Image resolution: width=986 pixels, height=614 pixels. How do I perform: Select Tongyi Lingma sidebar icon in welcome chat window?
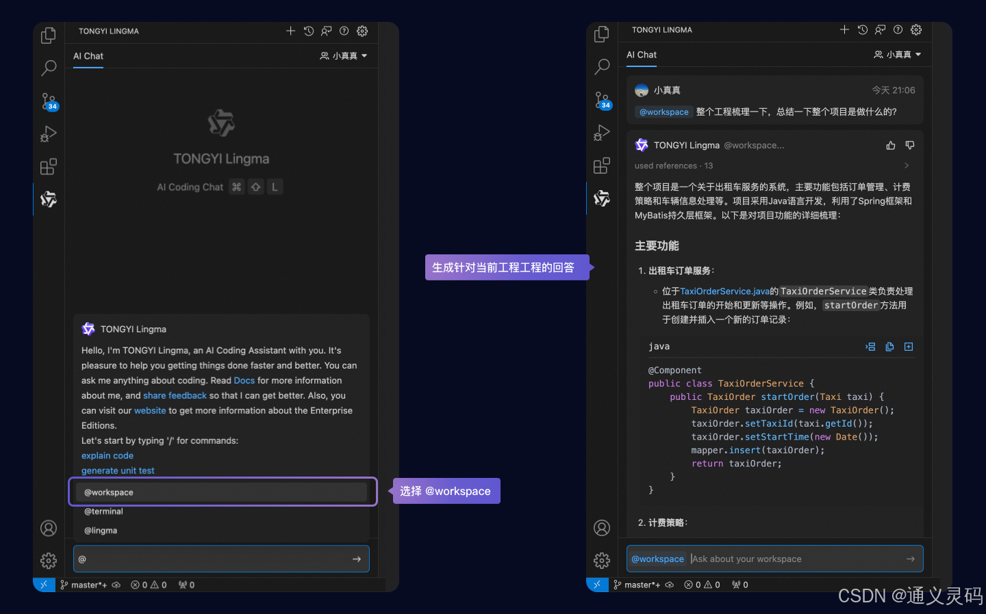click(x=49, y=199)
